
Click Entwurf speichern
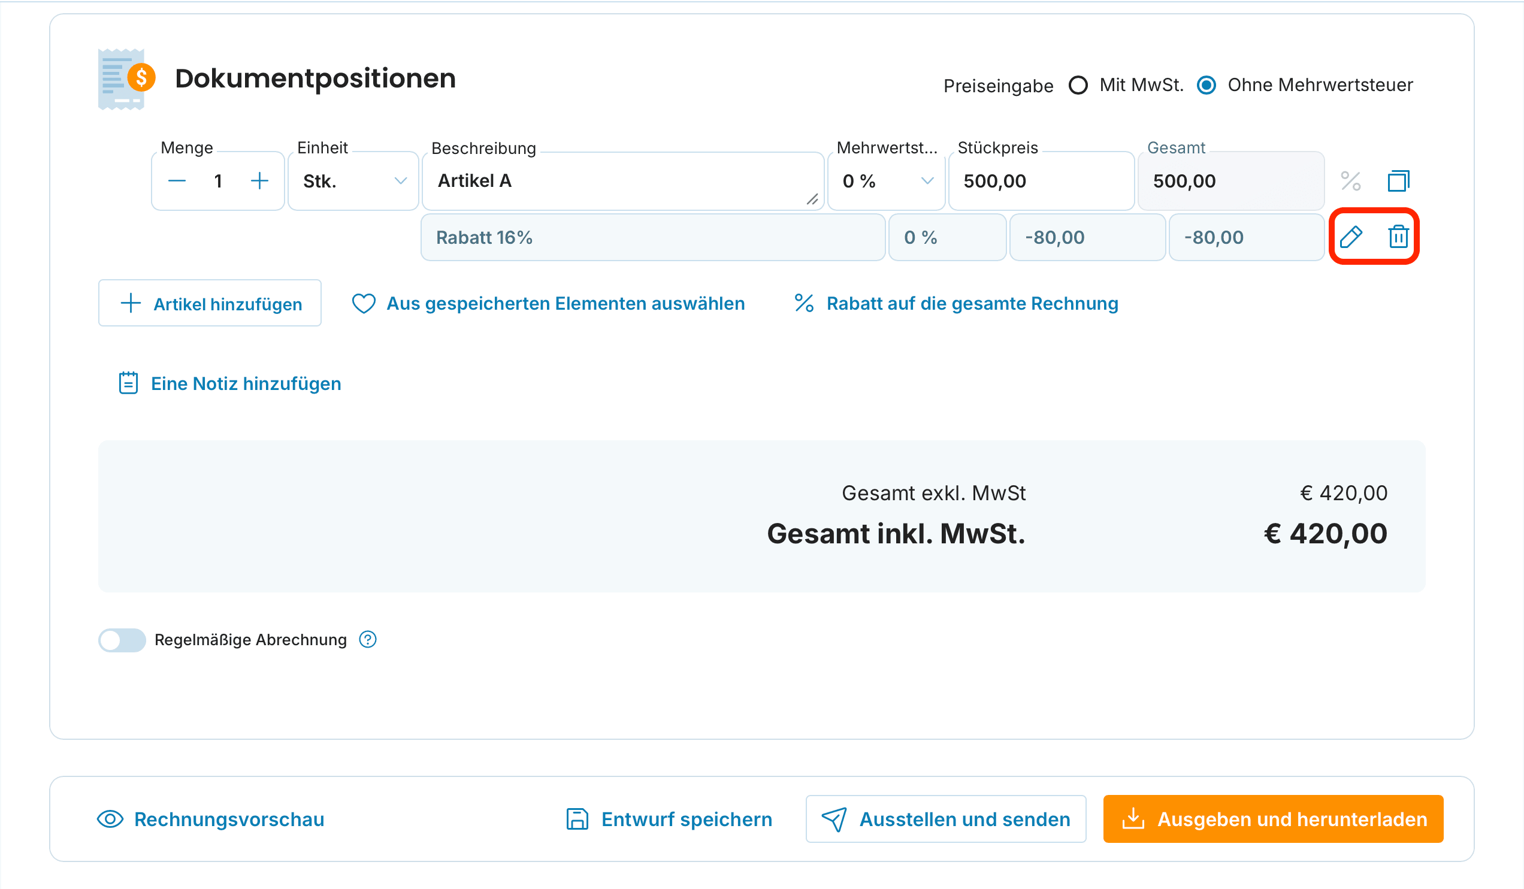[669, 820]
